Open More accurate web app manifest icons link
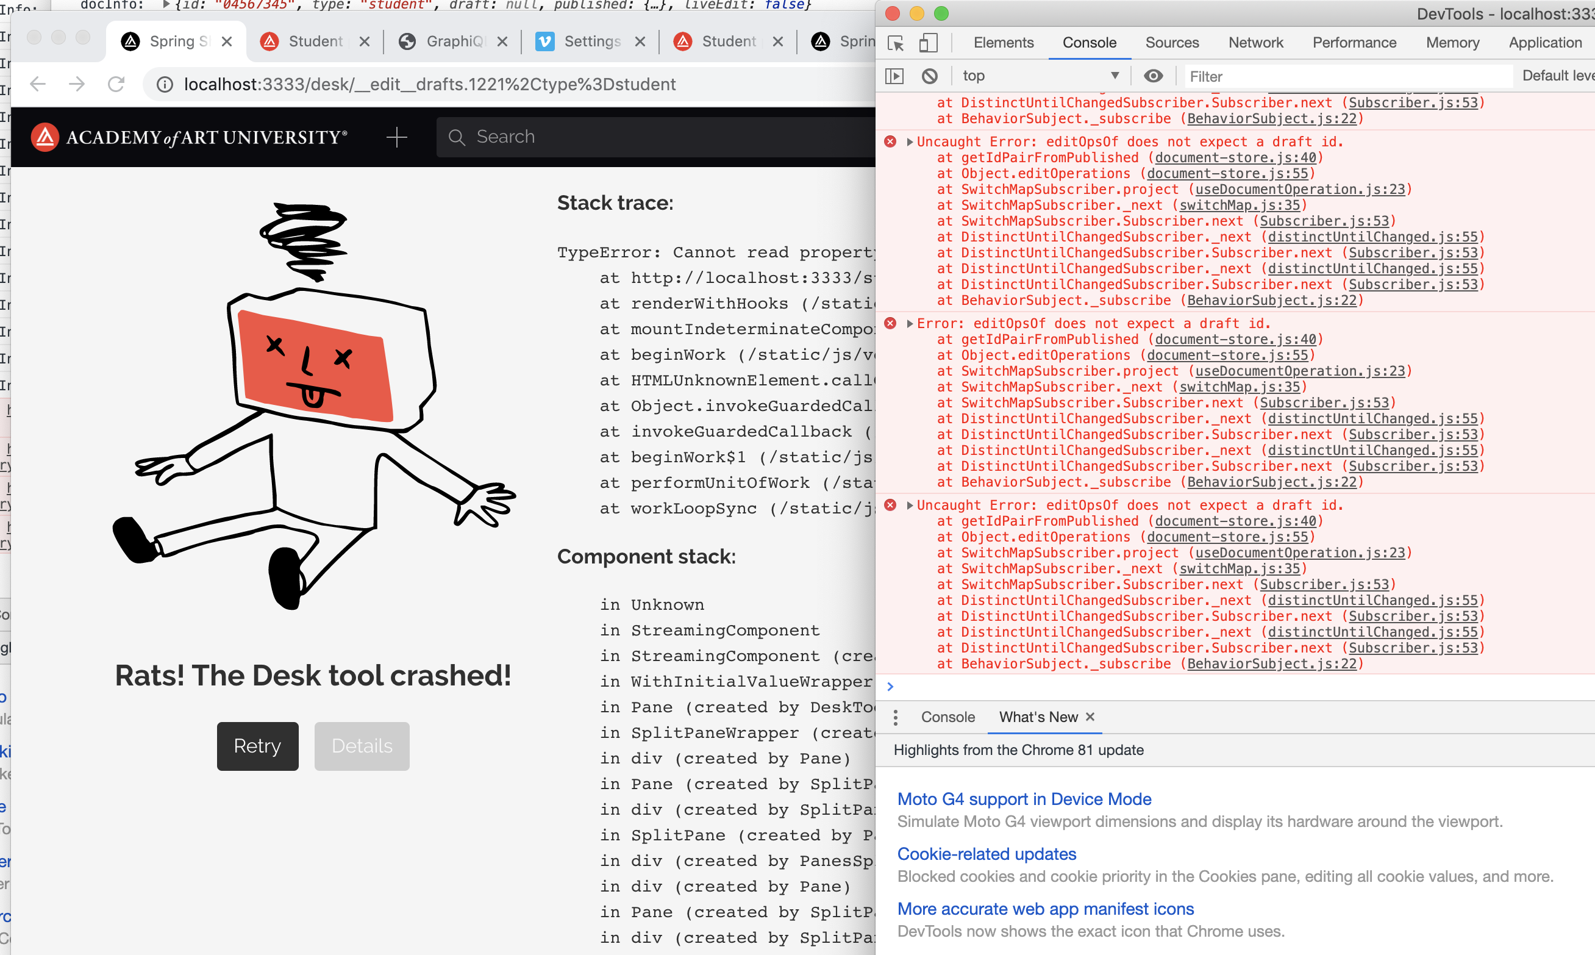Image resolution: width=1595 pixels, height=955 pixels. coord(1045,909)
